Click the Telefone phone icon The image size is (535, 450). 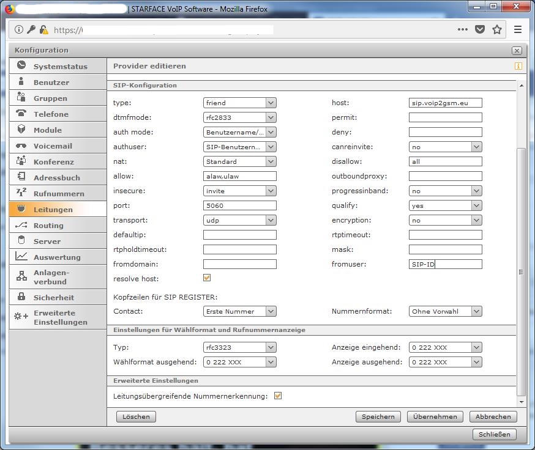click(x=21, y=114)
